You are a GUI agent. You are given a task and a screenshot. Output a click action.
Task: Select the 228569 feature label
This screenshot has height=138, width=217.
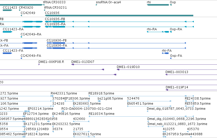(30, 129)
